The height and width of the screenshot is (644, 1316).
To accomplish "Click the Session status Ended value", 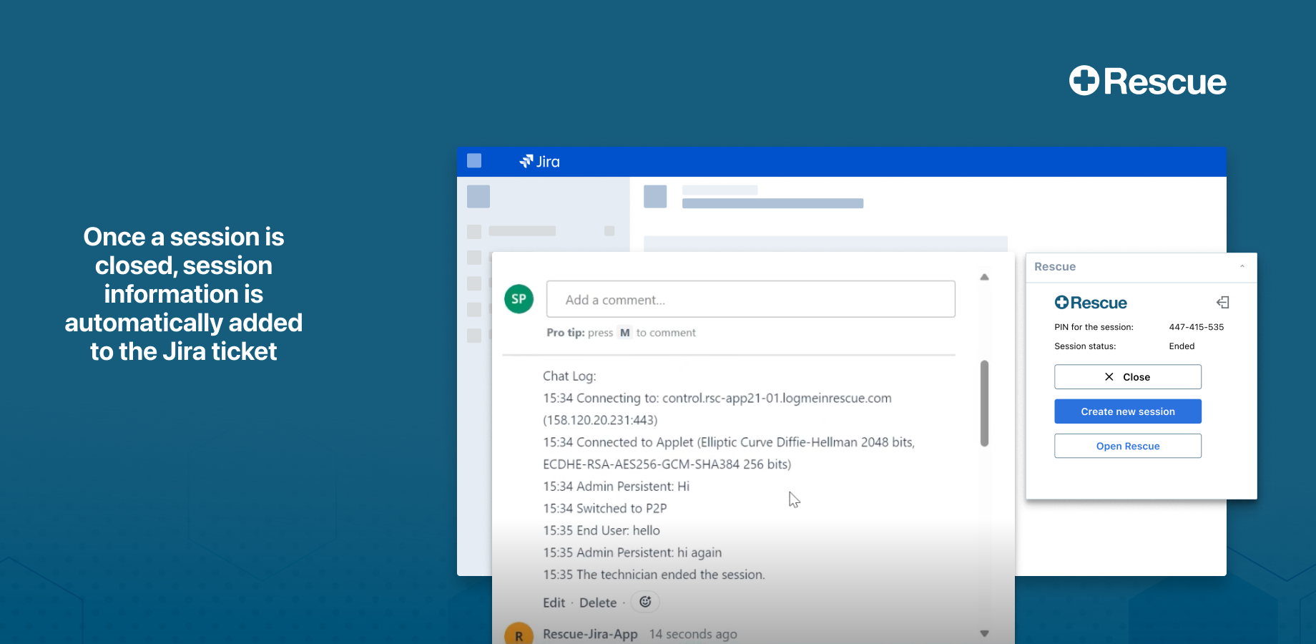I will click(x=1182, y=346).
